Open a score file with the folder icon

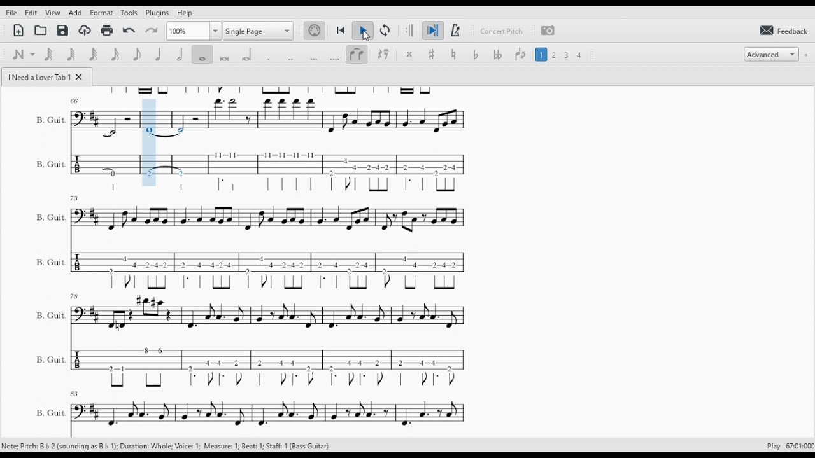tap(41, 31)
